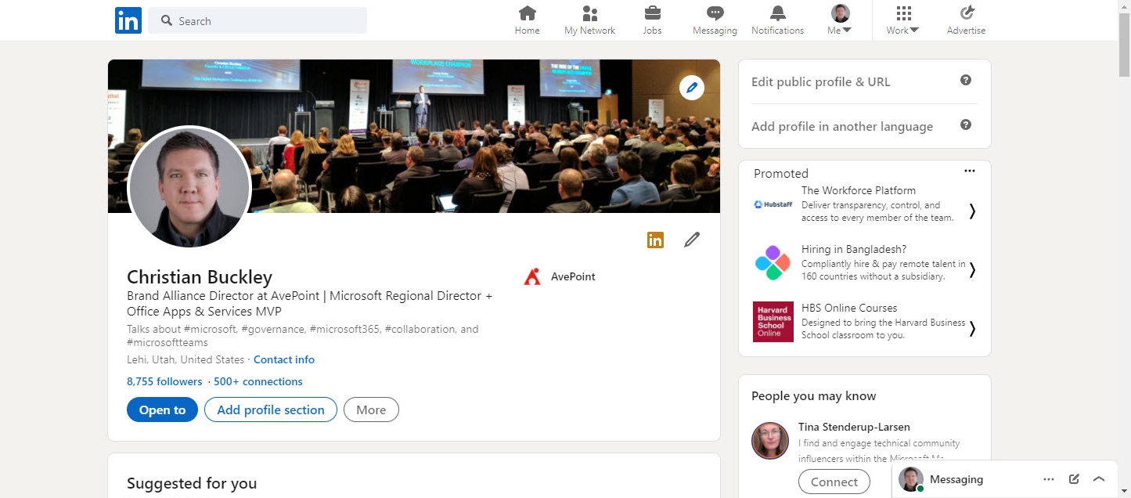The image size is (1131, 498).
Task: Click the pencil icon to edit intro
Action: (x=692, y=240)
